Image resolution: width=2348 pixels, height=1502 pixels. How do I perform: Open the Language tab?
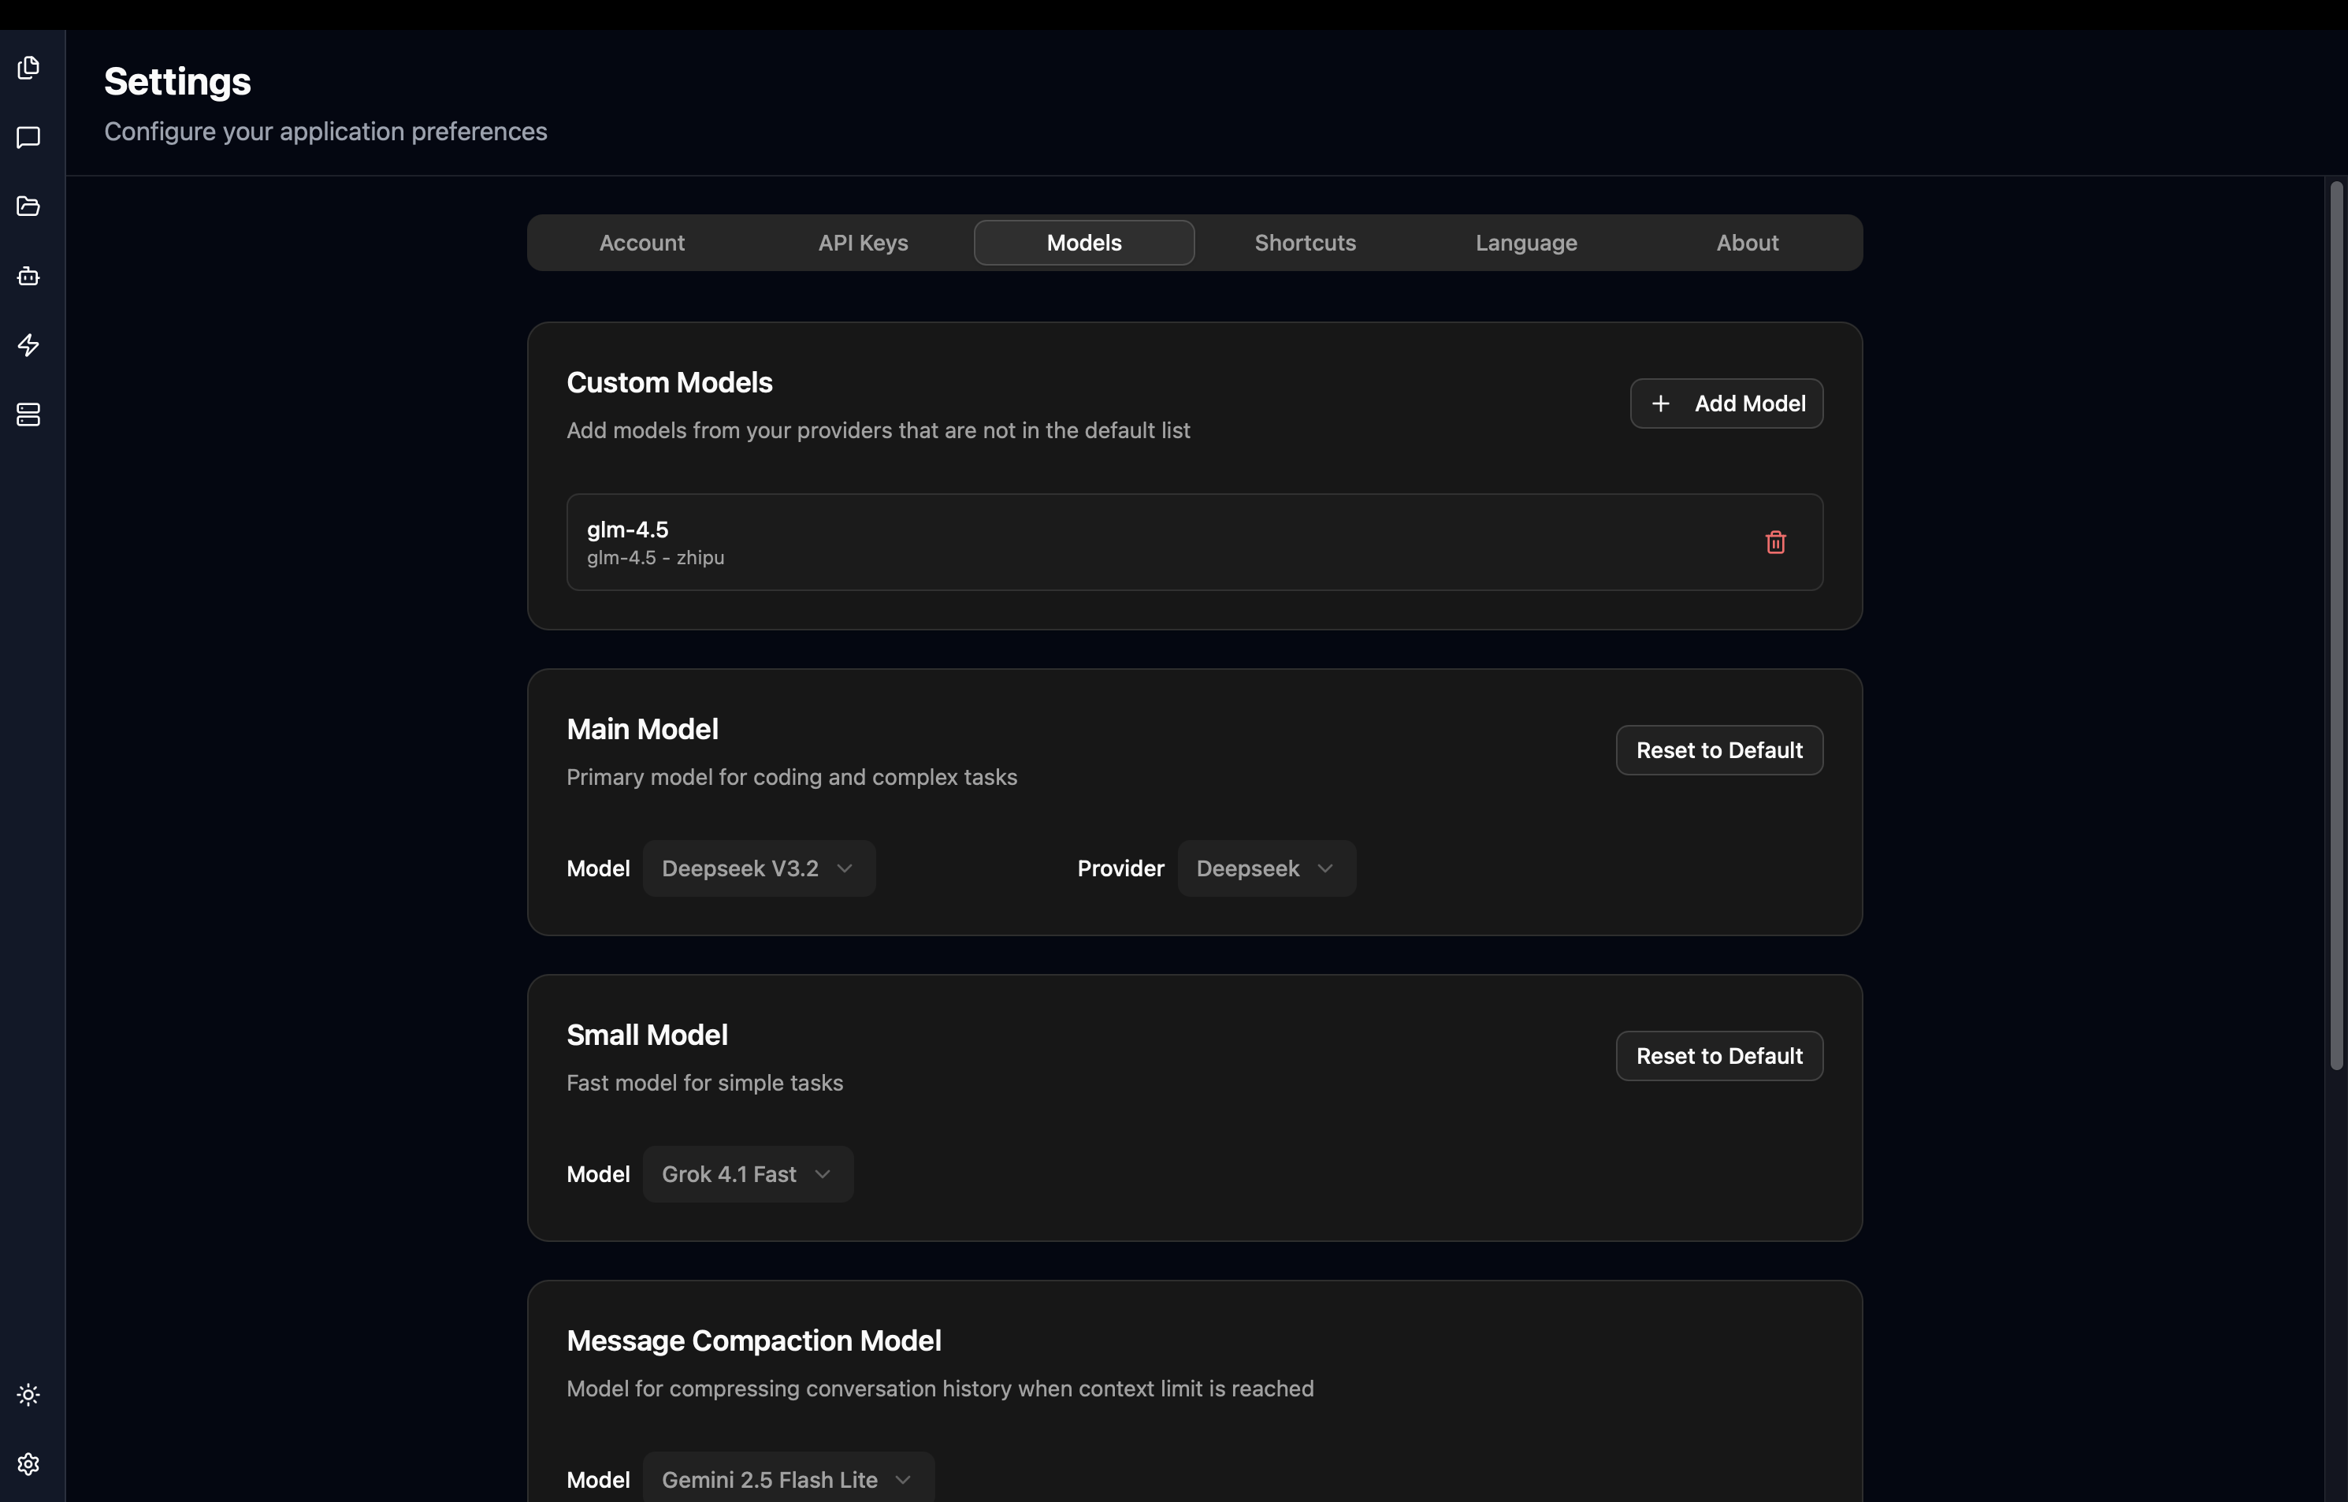pos(1526,243)
